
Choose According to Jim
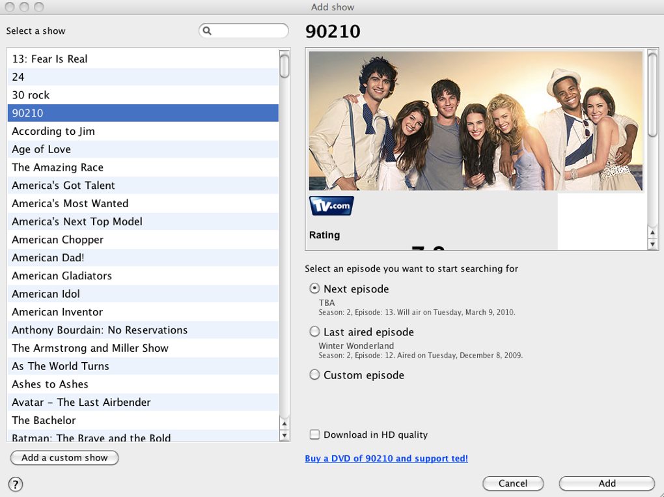(x=143, y=132)
